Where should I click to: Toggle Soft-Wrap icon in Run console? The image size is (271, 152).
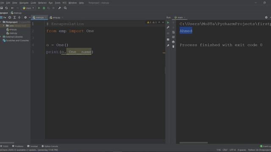(173, 32)
